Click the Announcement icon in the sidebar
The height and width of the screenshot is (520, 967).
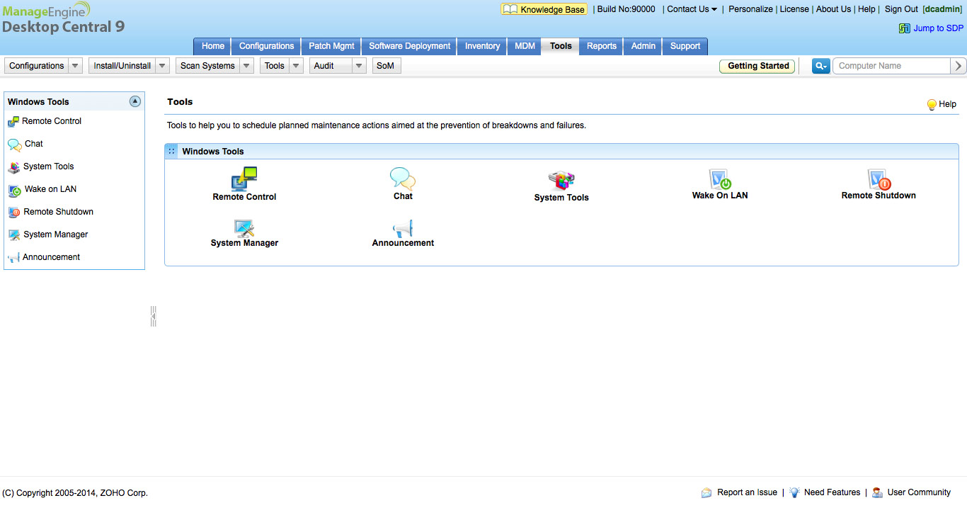13,258
